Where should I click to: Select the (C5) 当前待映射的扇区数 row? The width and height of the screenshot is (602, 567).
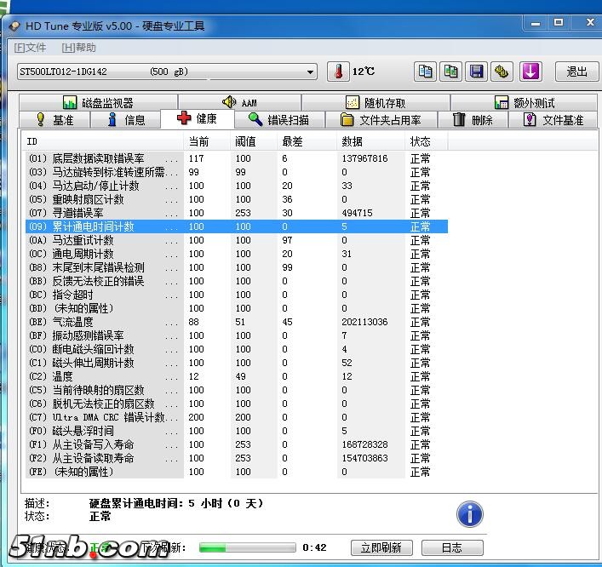[x=237, y=390]
